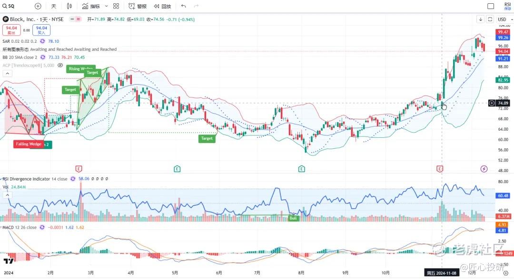Expand the favorites chevron next to 指标
This screenshot has height=279, width=514.
[x=106, y=6]
